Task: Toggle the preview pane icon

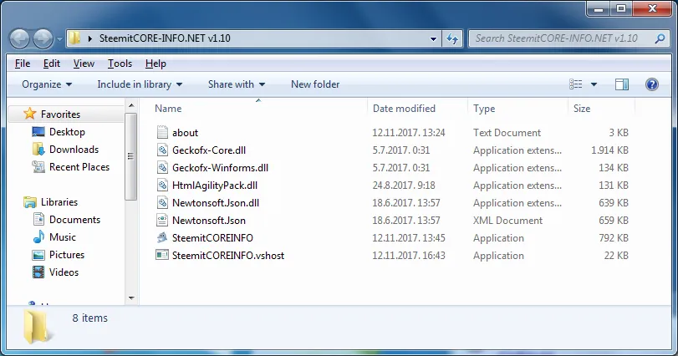Action: click(622, 84)
